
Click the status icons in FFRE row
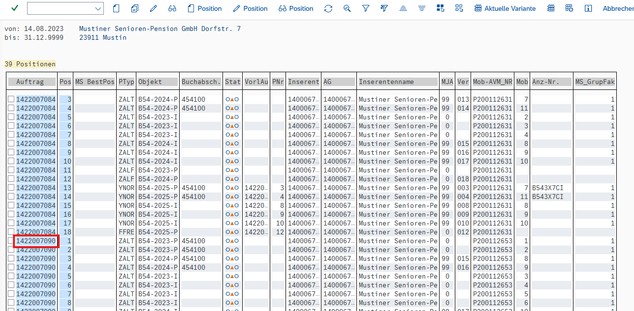(x=232, y=232)
